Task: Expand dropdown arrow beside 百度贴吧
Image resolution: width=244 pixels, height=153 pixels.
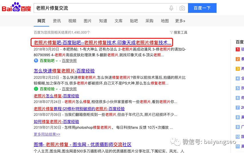Action: tap(57, 61)
